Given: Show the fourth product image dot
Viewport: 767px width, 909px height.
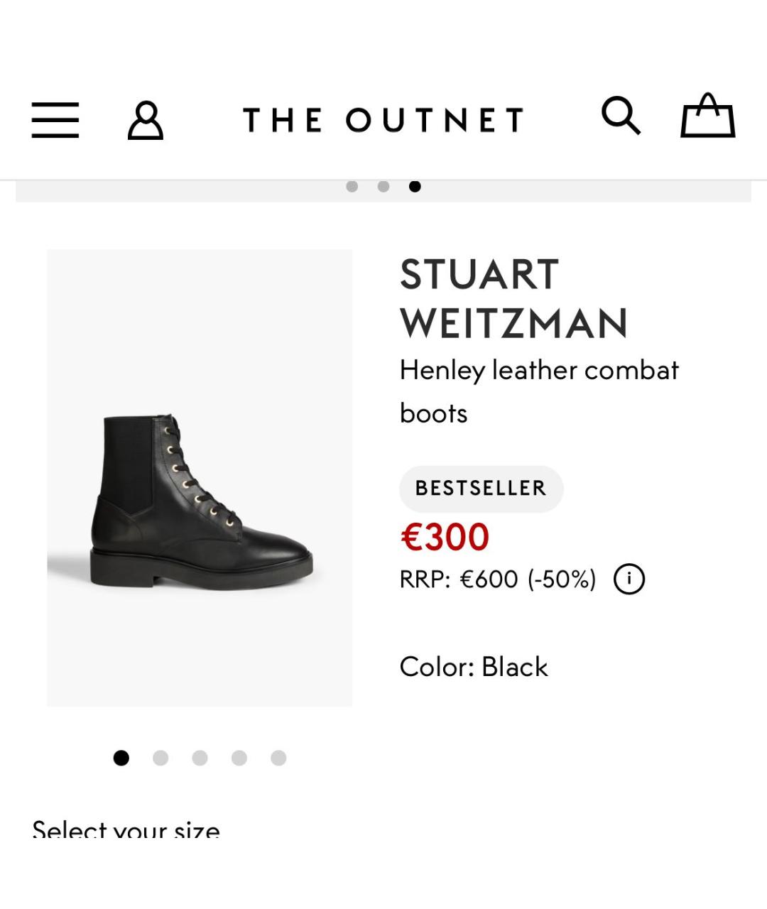Looking at the screenshot, I should [x=239, y=758].
